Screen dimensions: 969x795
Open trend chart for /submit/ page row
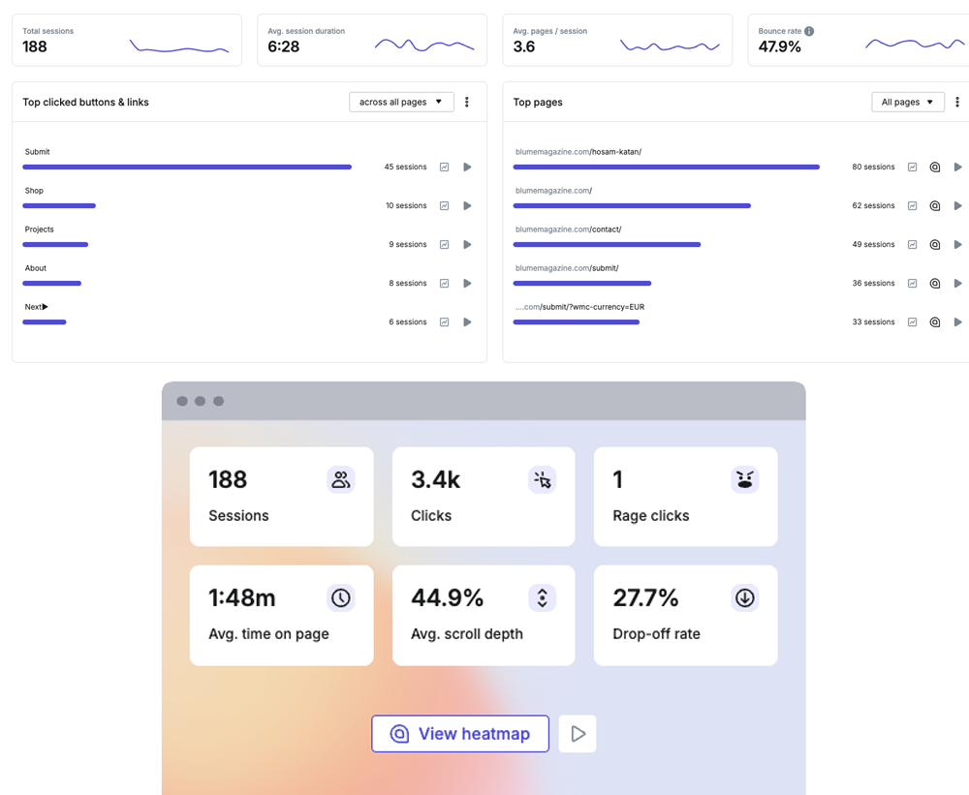point(912,284)
